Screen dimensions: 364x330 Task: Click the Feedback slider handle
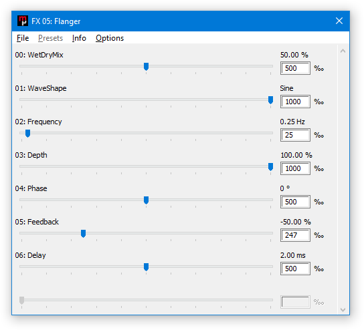click(x=83, y=233)
